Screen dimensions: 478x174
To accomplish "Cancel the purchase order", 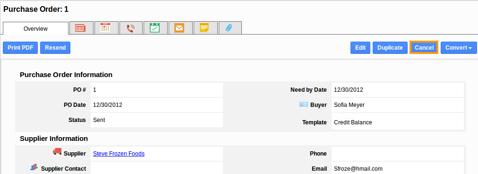I will click(x=424, y=48).
